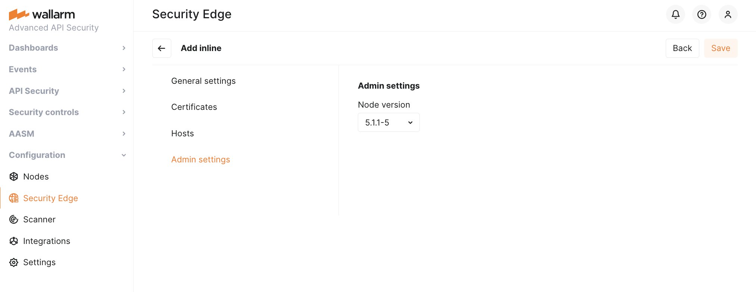Switch to Certificates tab

pos(194,107)
